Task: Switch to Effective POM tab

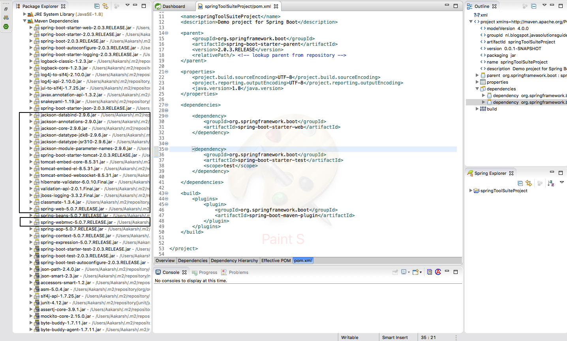Action: point(276,260)
